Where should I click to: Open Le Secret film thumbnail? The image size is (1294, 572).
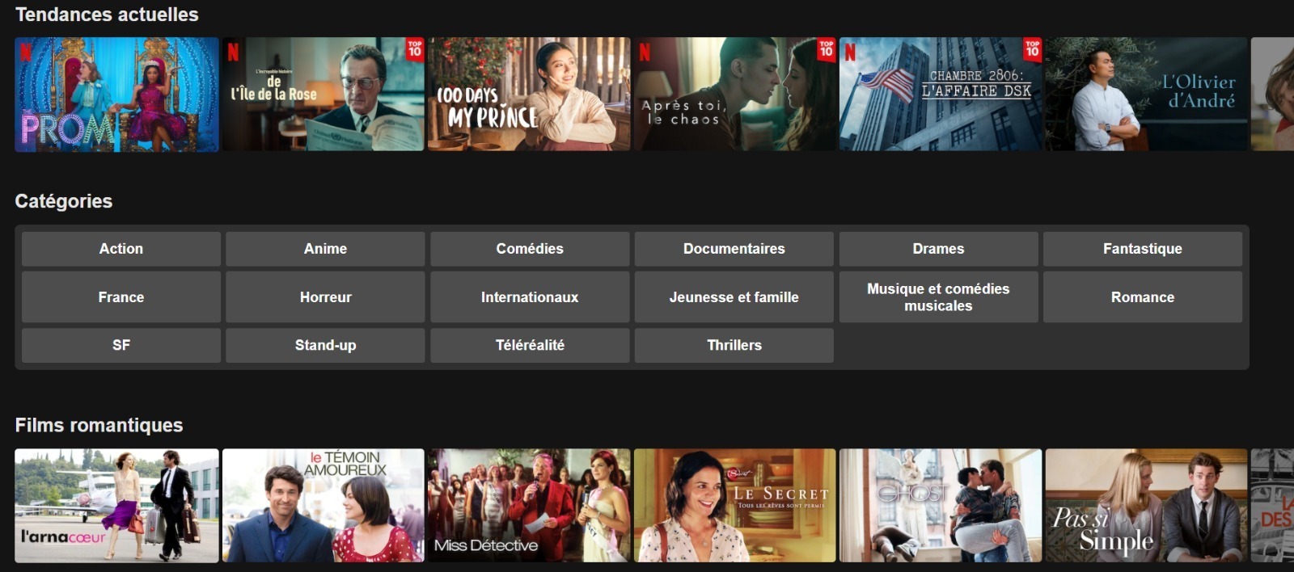(734, 506)
